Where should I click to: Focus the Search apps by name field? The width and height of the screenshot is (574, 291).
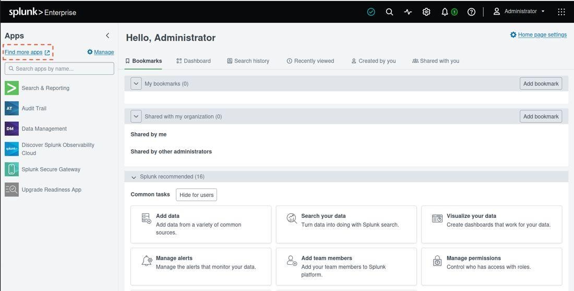pyautogui.click(x=59, y=68)
